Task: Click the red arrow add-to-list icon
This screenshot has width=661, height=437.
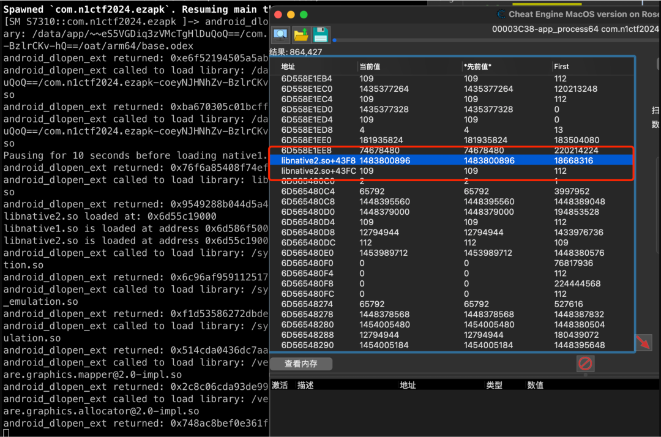Action: coord(643,343)
